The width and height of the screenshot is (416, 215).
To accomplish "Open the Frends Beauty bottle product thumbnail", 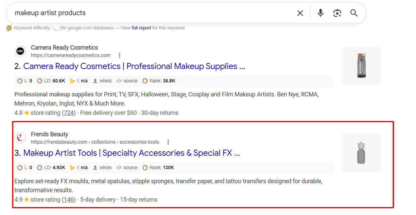I will click(x=361, y=152).
